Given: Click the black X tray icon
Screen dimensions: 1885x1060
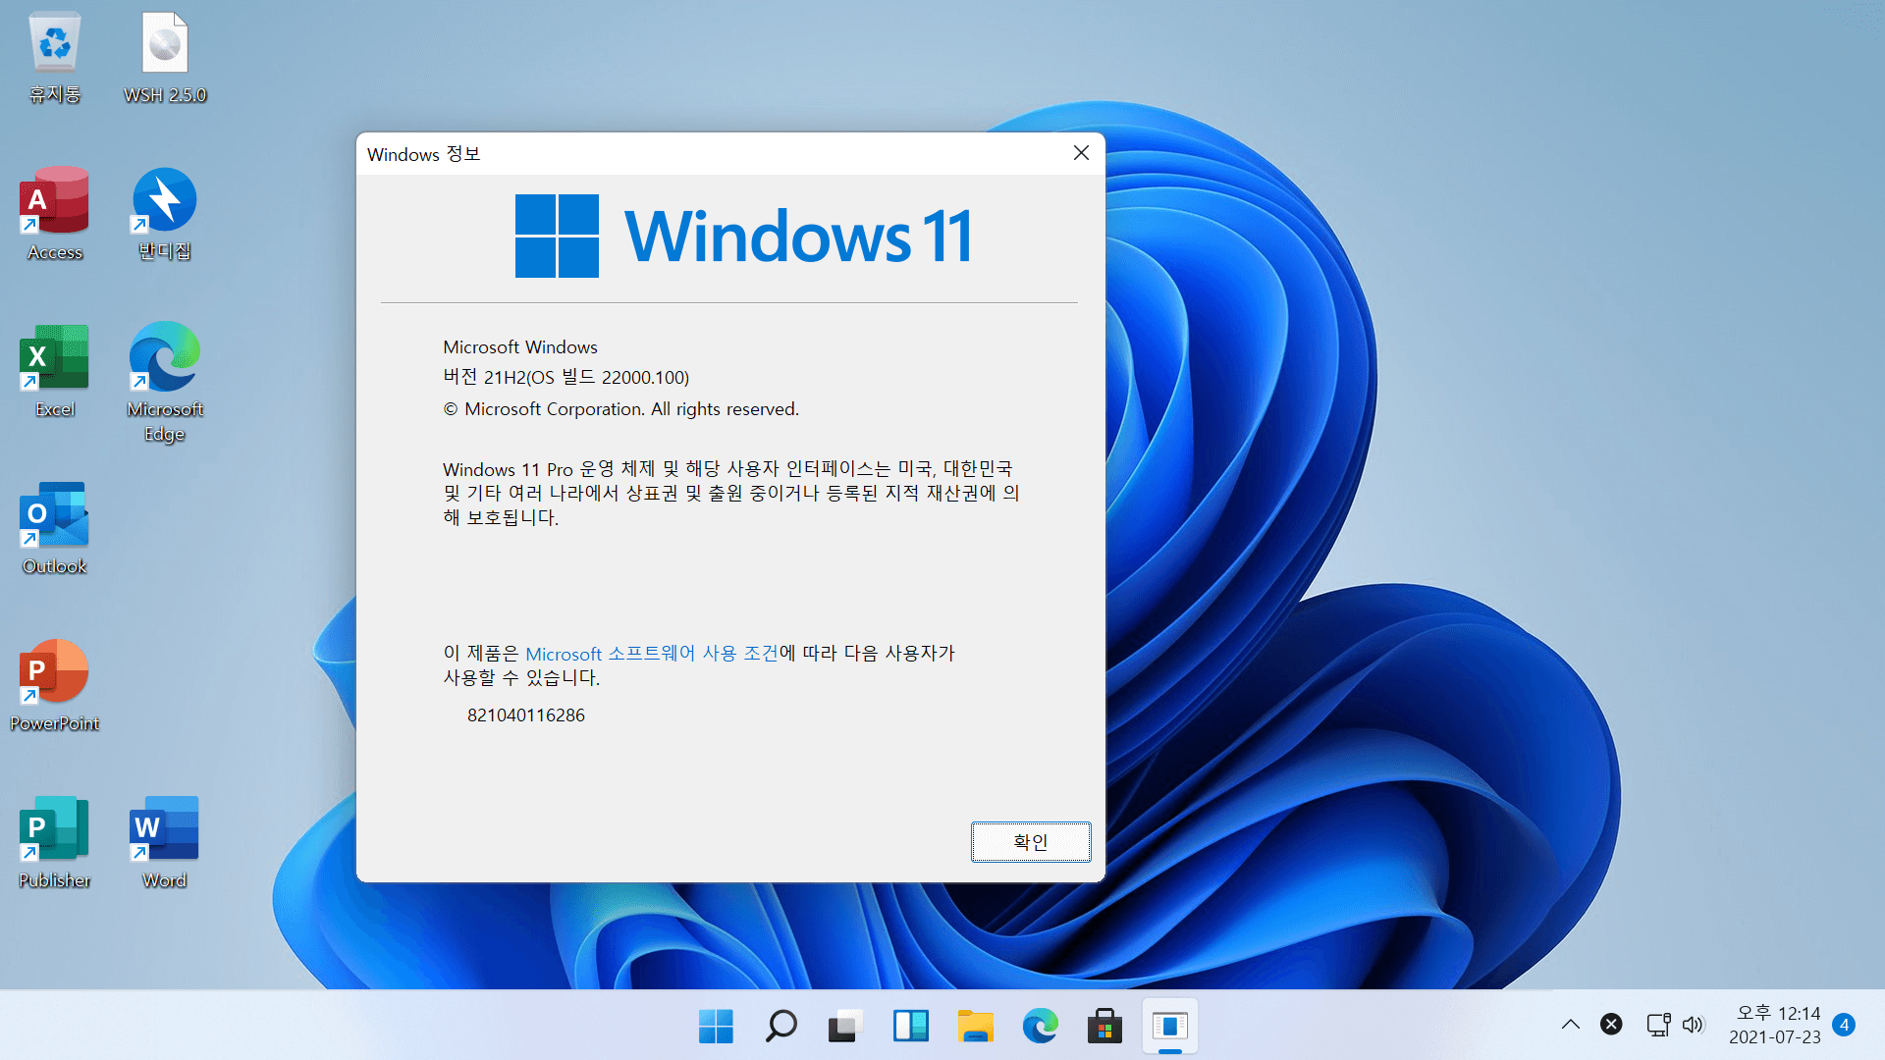Looking at the screenshot, I should (x=1611, y=1025).
